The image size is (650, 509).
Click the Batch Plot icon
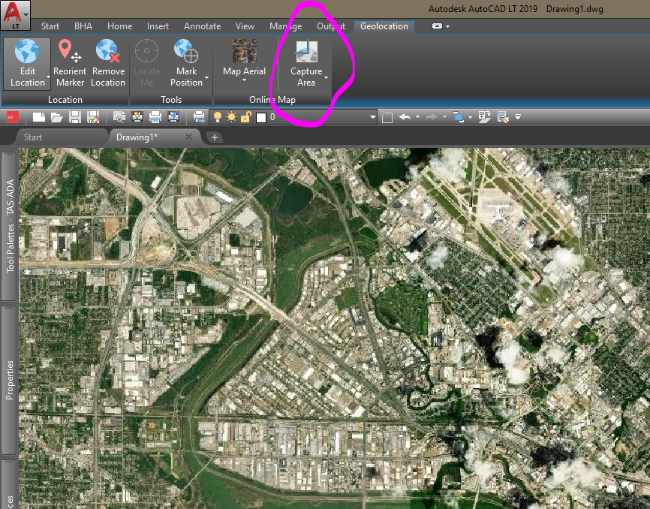pos(137,117)
